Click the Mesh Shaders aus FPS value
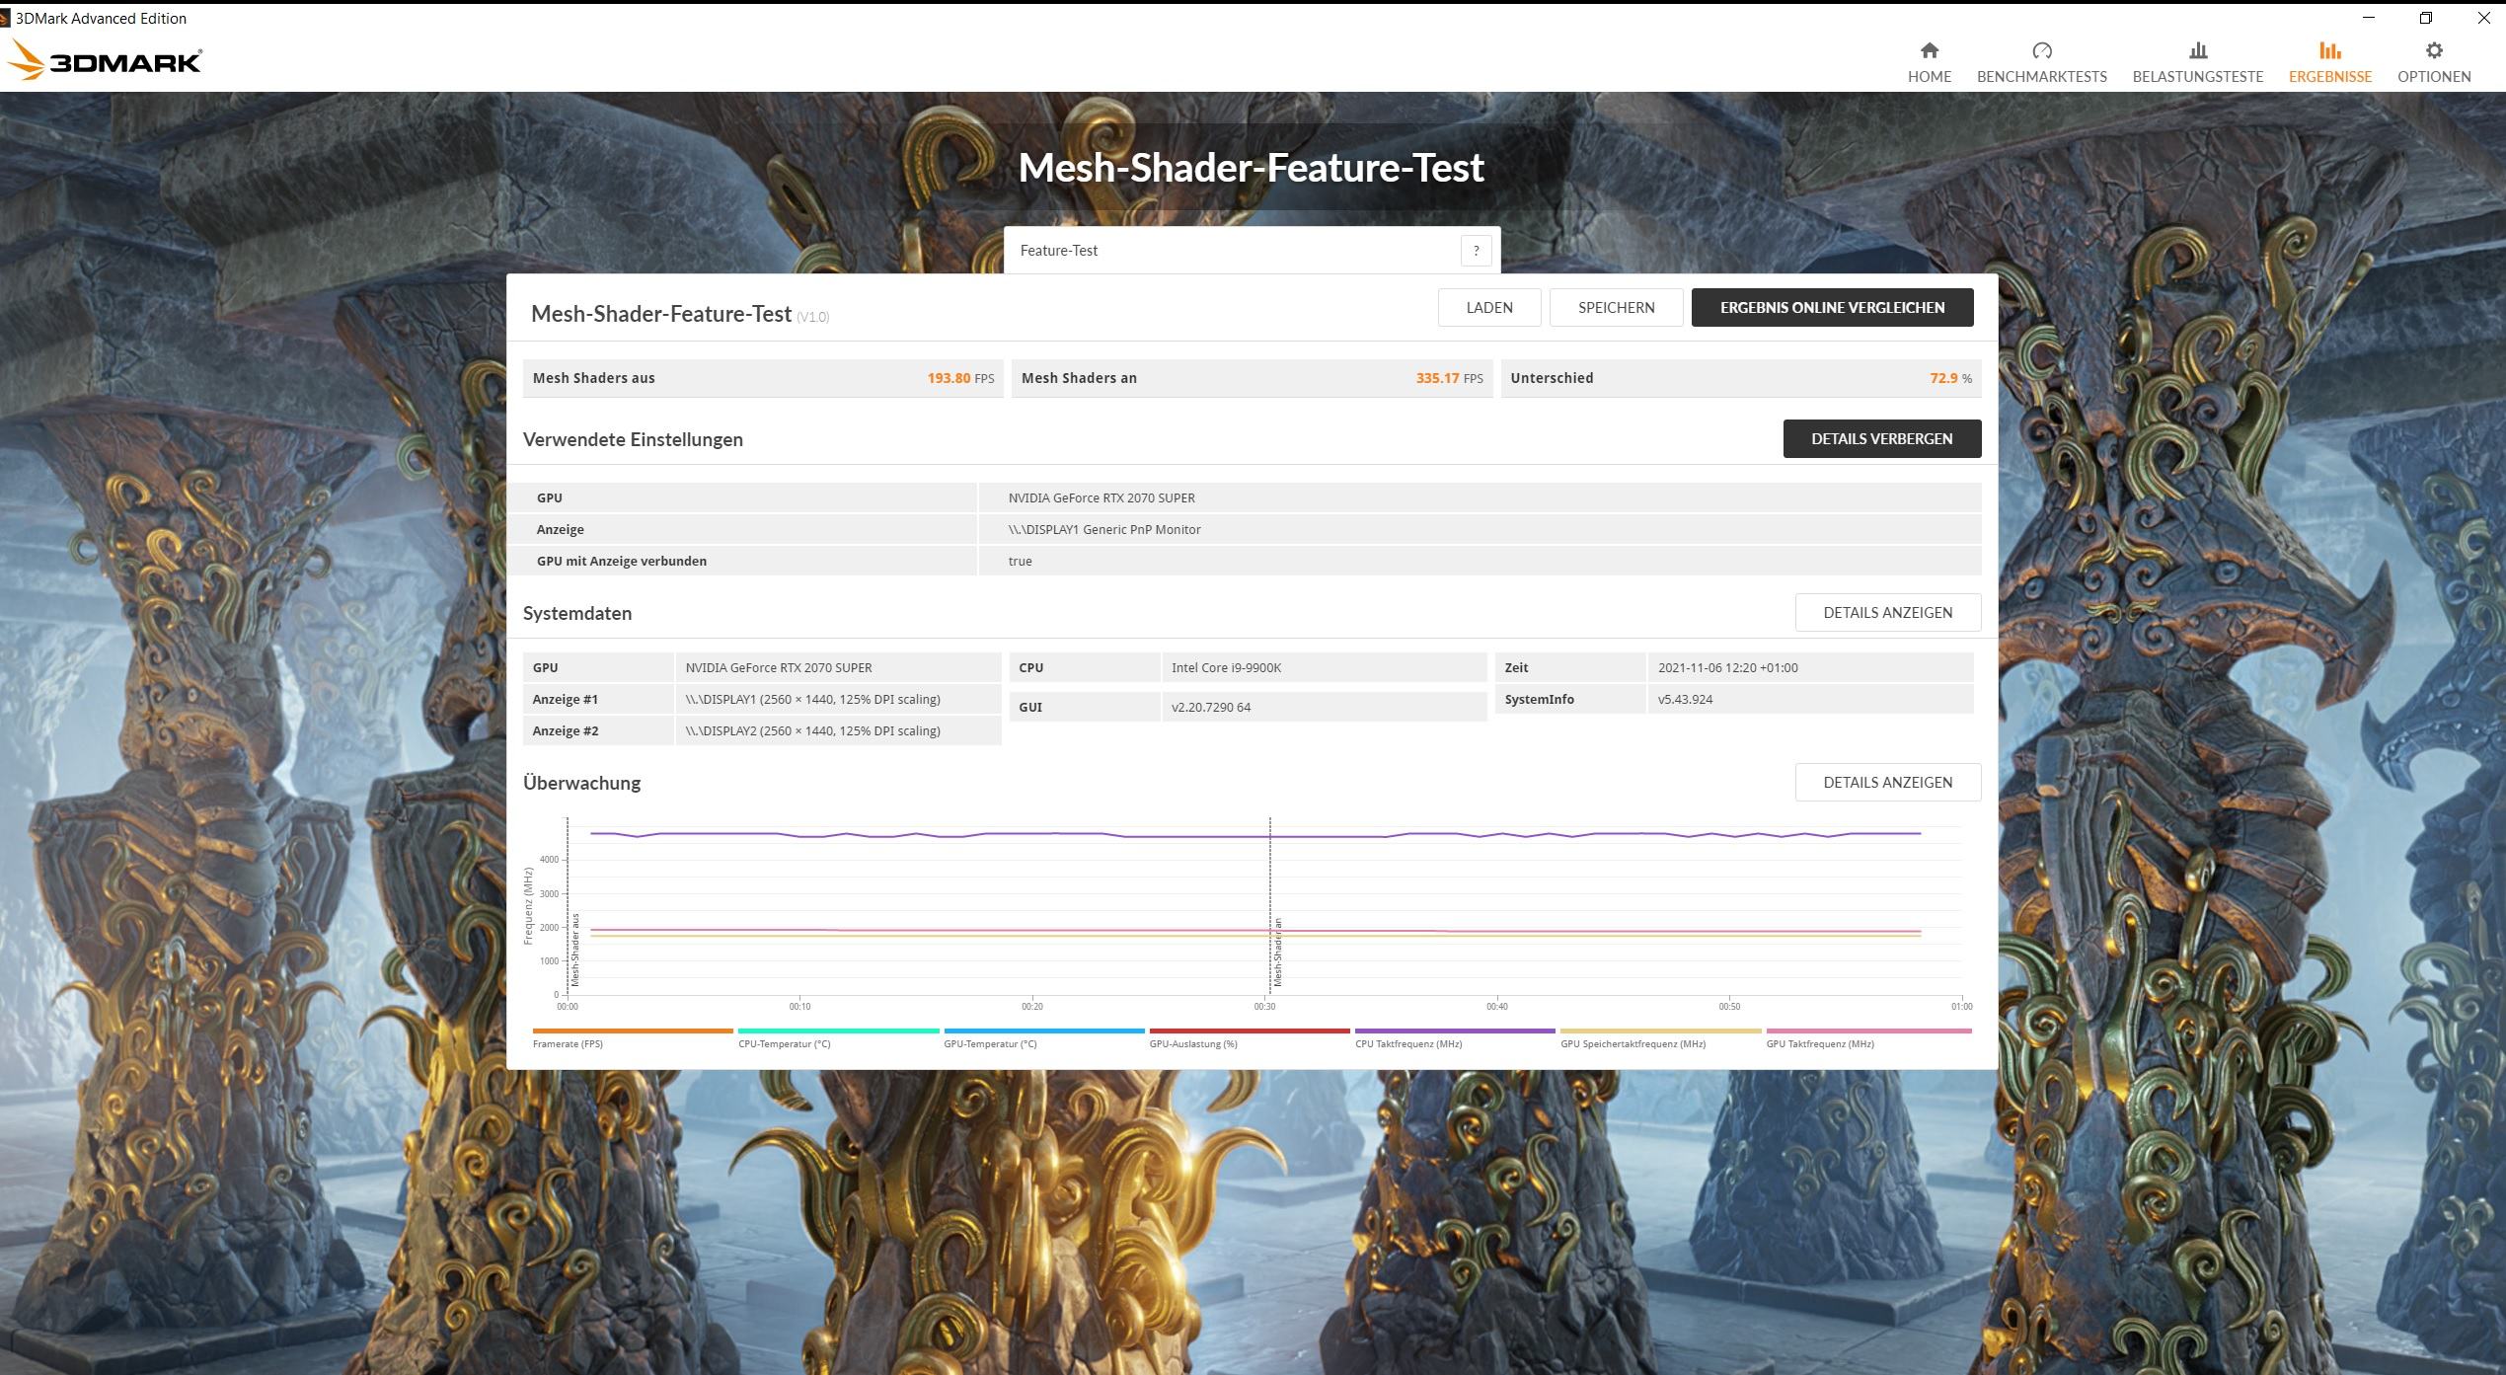The height and width of the screenshot is (1375, 2506). (x=959, y=378)
